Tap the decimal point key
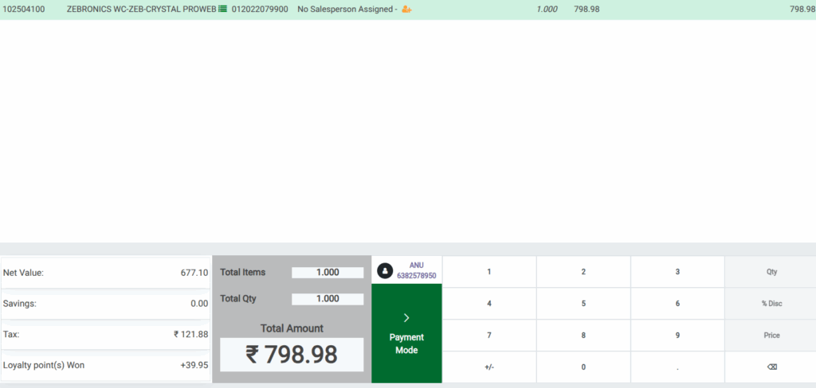This screenshot has width=816, height=388. click(677, 367)
